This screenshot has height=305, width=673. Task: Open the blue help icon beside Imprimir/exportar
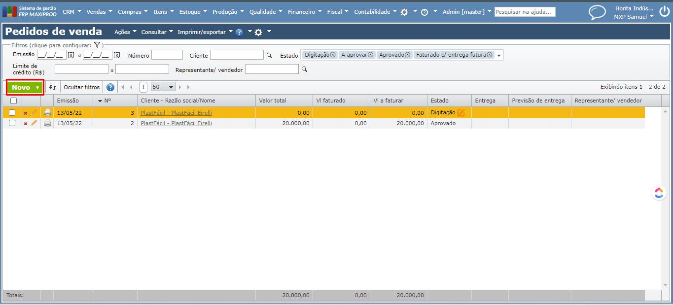239,33
